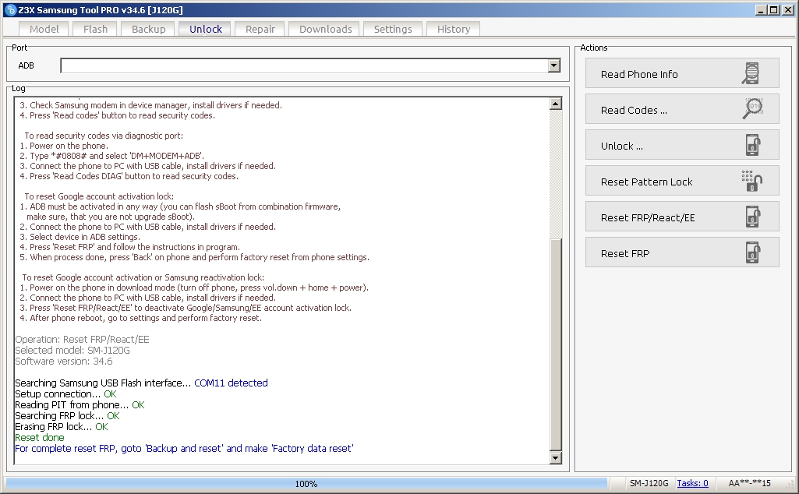Click the Reset Pattern Lock dots icon
Viewport: 799px width, 494px height.
[751, 181]
